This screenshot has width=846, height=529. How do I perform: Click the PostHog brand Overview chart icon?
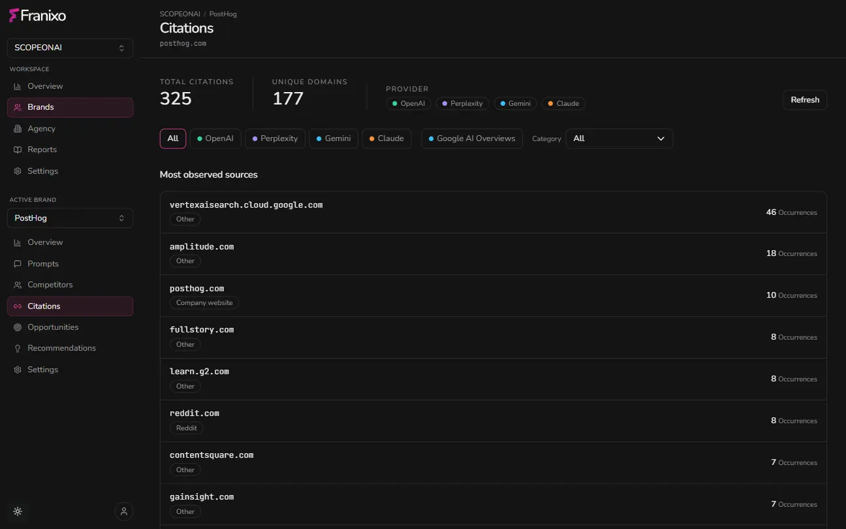[x=18, y=242]
